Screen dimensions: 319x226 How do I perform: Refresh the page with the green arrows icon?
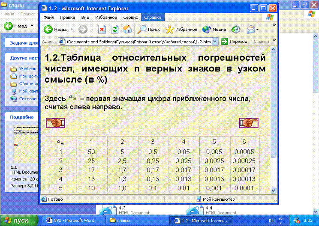tap(114, 30)
